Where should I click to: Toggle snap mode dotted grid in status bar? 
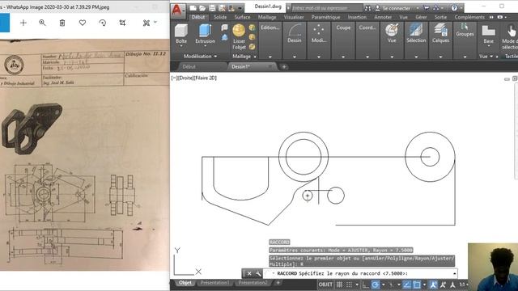click(349, 285)
